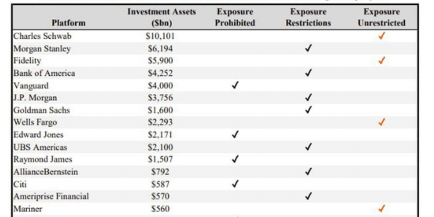This screenshot has width=434, height=217.
Task: Click the orange checkmark for Fidelity
Action: click(x=382, y=61)
